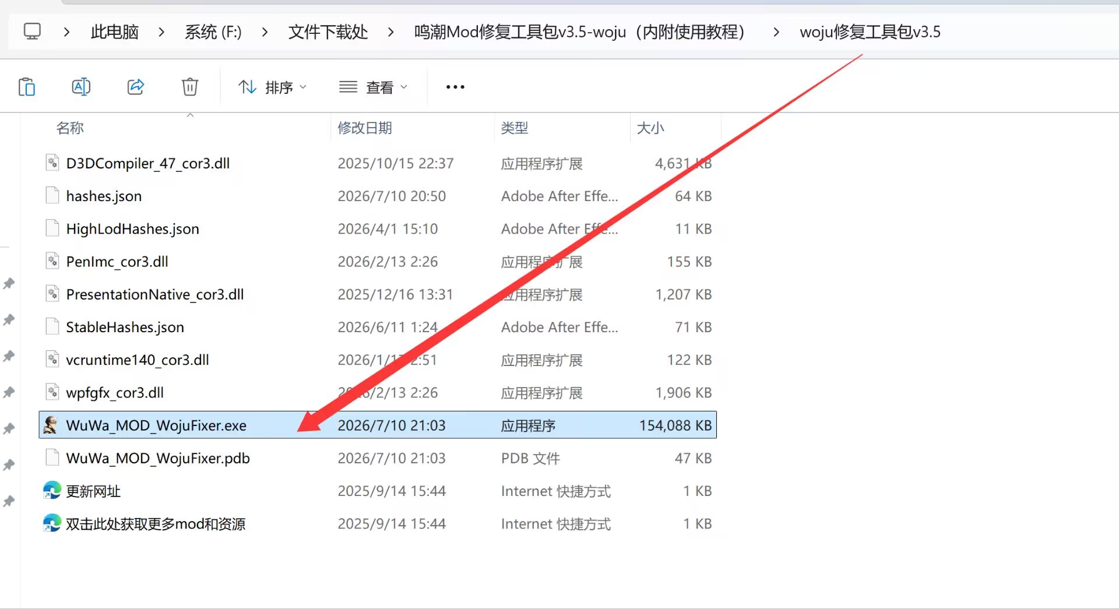Go to 鸣潮Mod修复工具包v3.5-woju folder breadcrumb
1119x609 pixels.
pyautogui.click(x=580, y=32)
